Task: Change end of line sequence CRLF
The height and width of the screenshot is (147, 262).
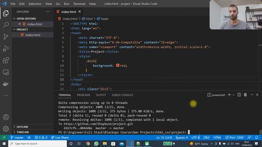Action: click(x=206, y=138)
